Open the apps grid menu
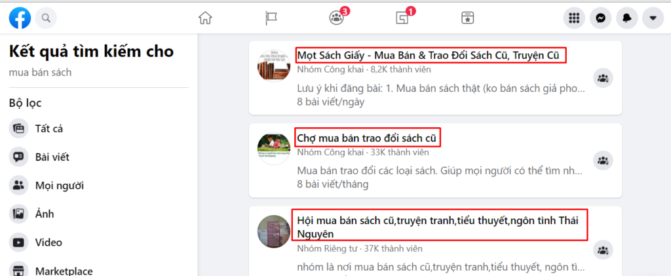 (574, 18)
